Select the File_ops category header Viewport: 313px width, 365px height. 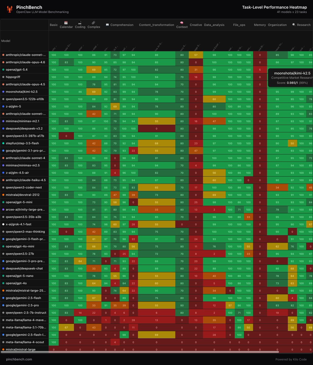click(239, 25)
